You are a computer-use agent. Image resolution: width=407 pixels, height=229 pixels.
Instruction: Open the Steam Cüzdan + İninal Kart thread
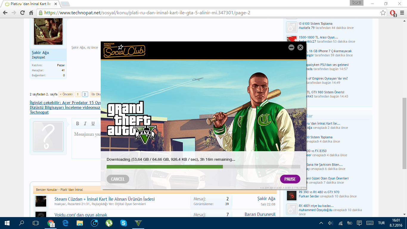point(105,199)
